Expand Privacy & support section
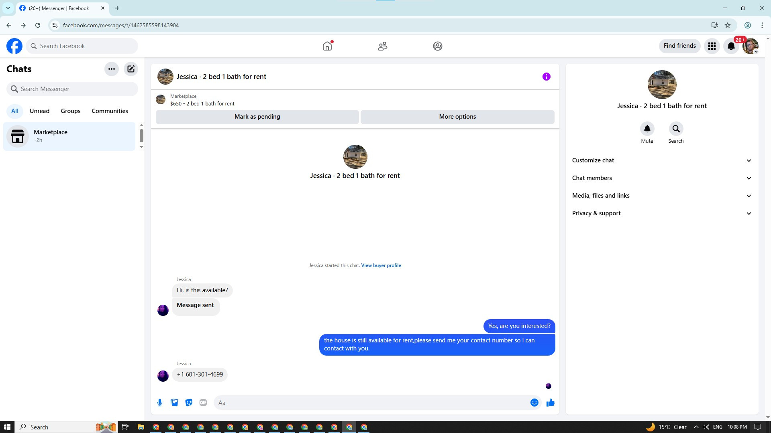 662,213
